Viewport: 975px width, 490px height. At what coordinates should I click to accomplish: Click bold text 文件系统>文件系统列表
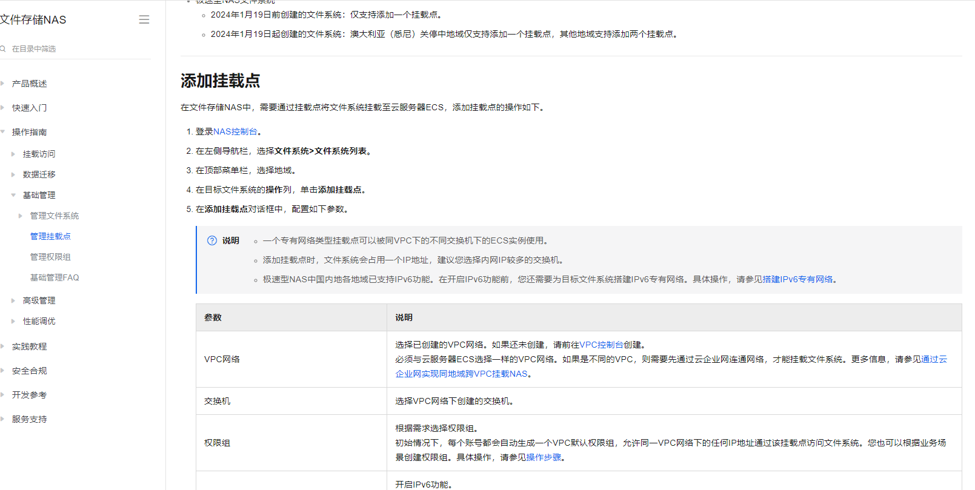321,151
